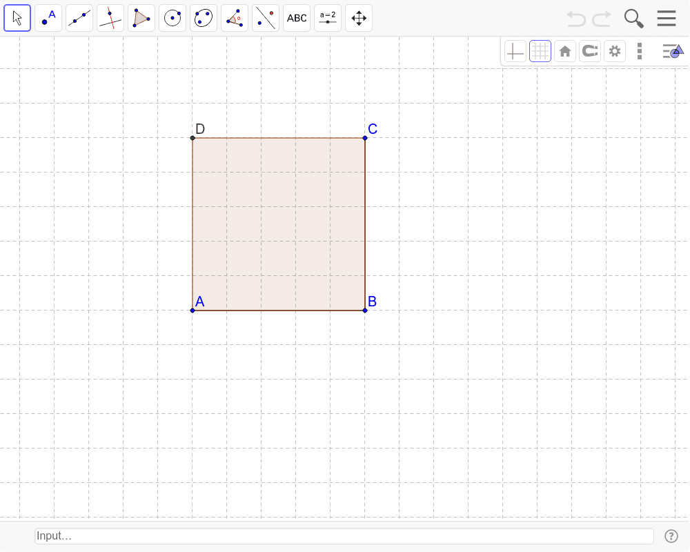Open input help question mark
Screen dimensions: 690x552
[x=671, y=536]
